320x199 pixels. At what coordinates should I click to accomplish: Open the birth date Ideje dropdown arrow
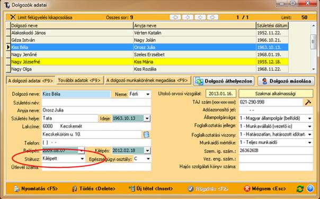[x=147, y=118]
